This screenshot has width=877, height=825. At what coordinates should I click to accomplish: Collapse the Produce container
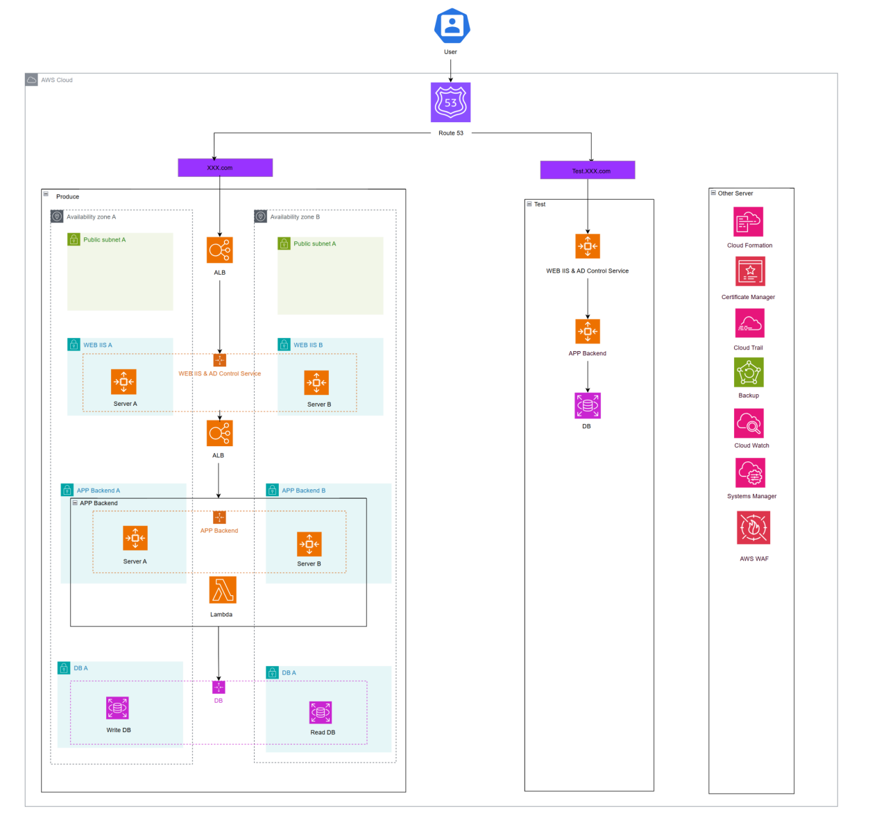tap(46, 194)
